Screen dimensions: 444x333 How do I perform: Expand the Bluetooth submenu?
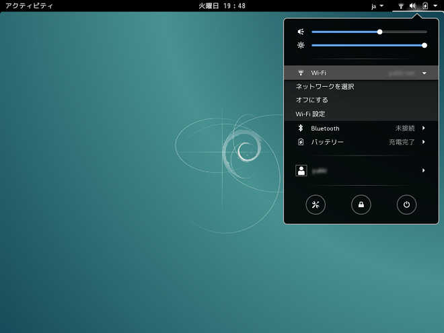361,128
